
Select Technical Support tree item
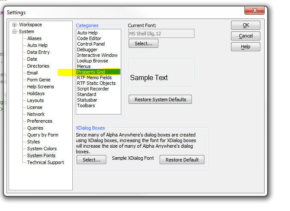pyautogui.click(x=46, y=162)
